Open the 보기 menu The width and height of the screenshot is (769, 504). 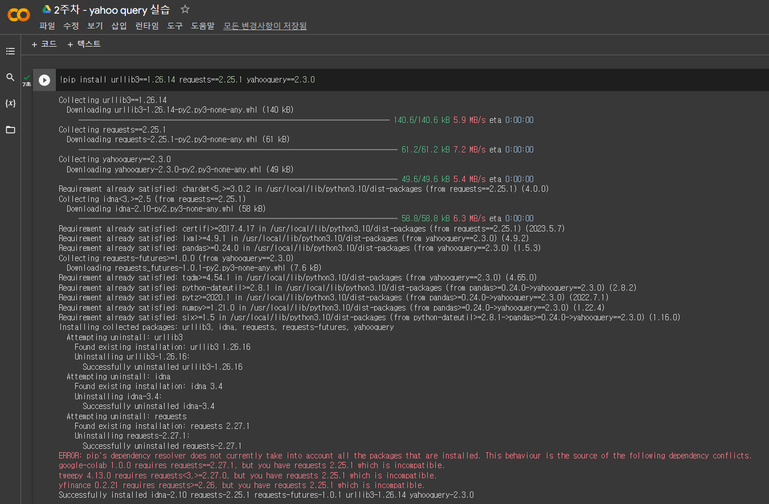[x=95, y=26]
